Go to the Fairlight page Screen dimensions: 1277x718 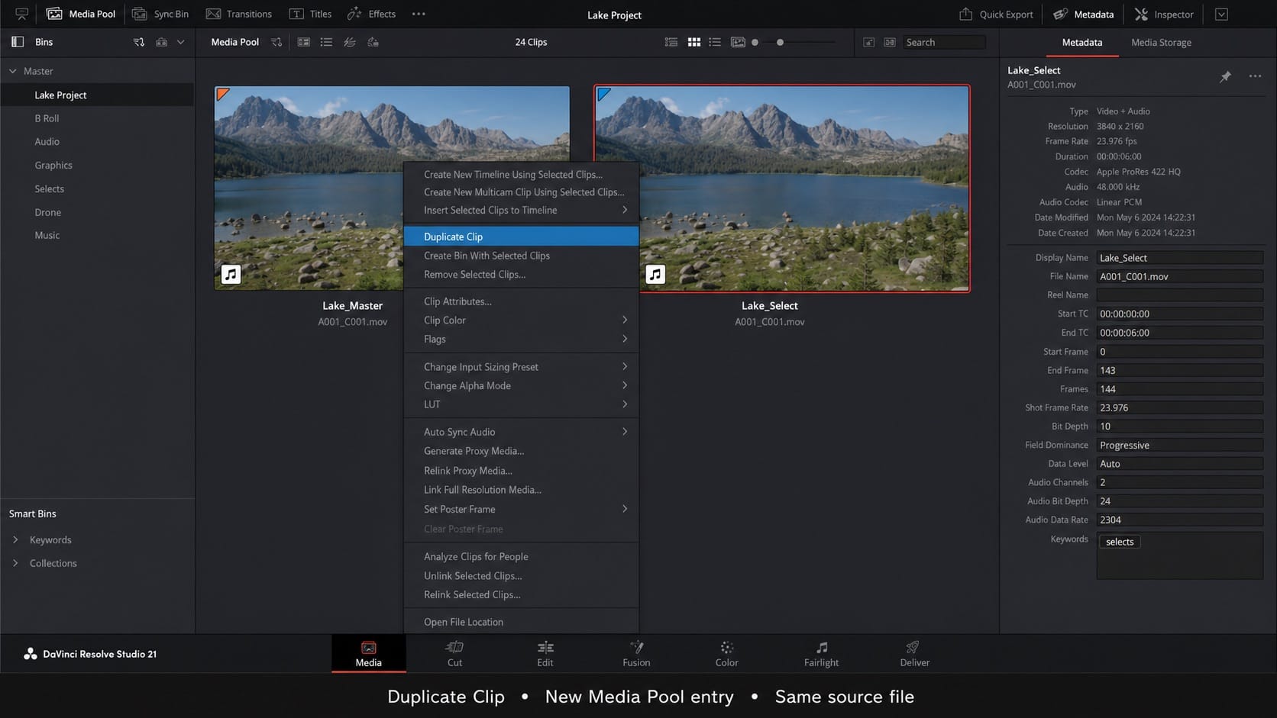click(x=821, y=654)
